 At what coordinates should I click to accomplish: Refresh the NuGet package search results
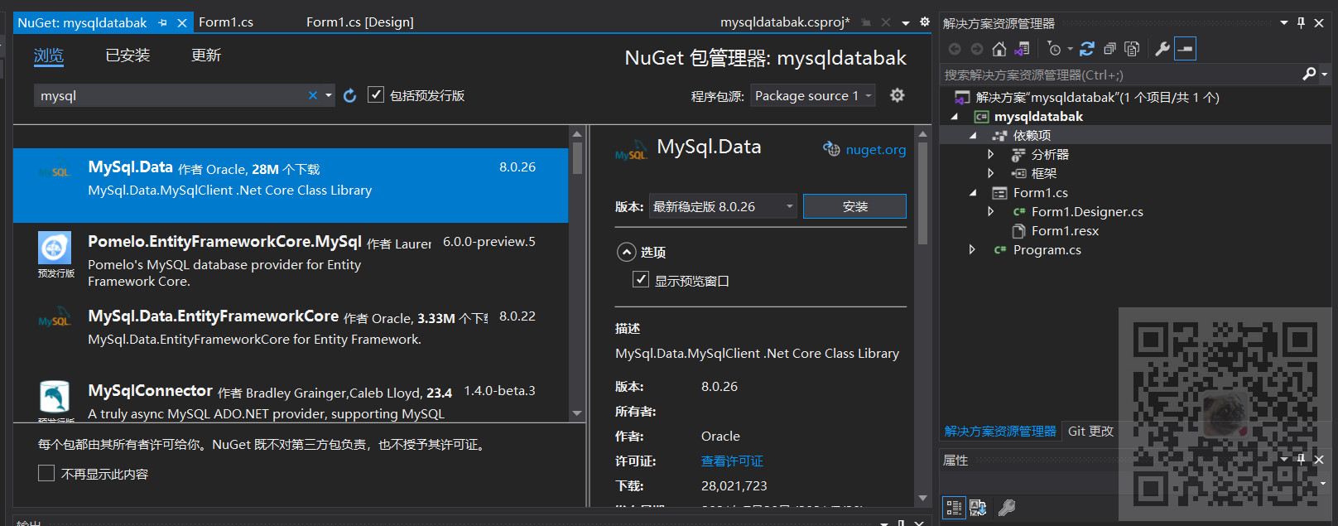350,95
